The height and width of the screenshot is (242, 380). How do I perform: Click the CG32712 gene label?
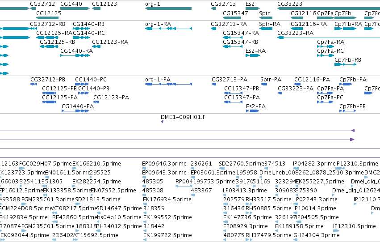(x=42, y=4)
